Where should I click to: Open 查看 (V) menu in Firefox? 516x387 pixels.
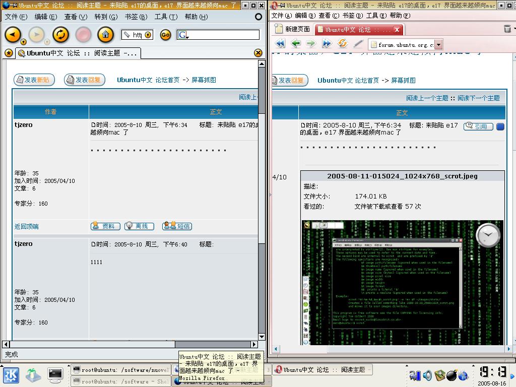(x=76, y=17)
